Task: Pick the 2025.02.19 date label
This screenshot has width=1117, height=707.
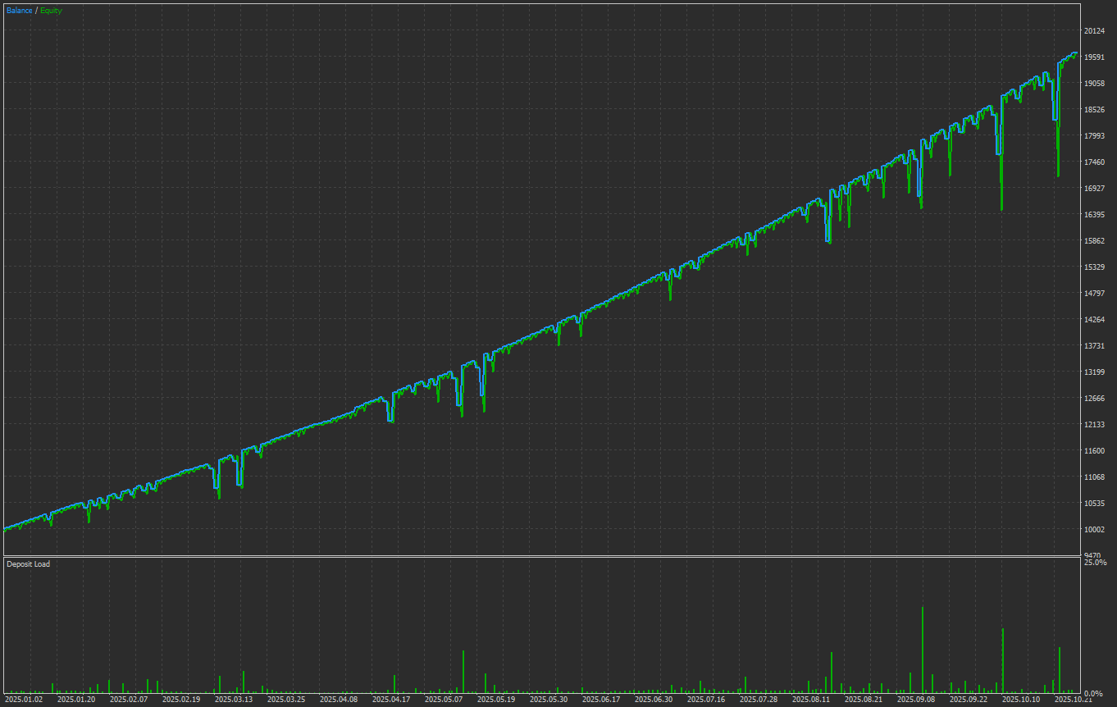Action: pos(181,700)
